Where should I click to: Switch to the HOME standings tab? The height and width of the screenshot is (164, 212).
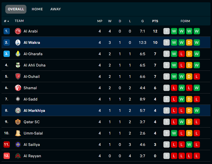coord(37,9)
